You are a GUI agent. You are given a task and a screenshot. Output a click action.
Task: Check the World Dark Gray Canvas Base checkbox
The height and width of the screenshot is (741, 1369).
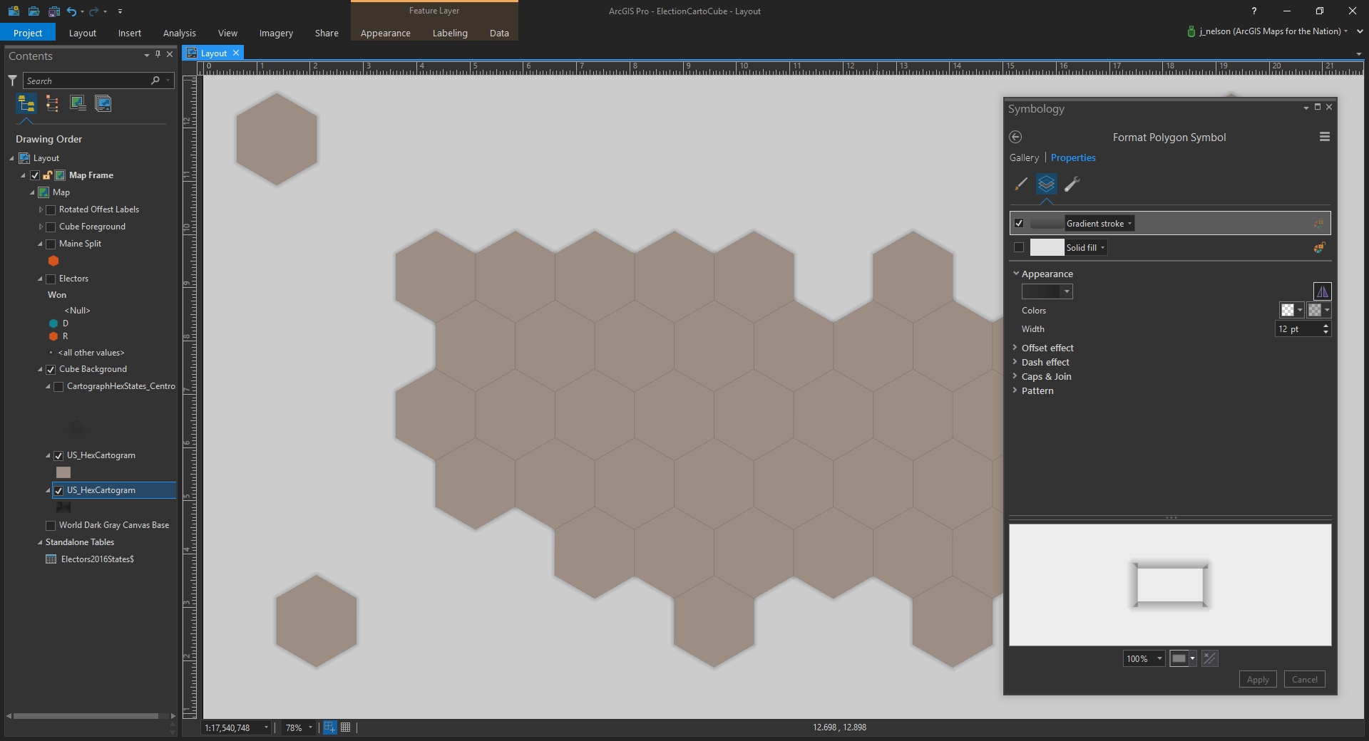tap(51, 525)
